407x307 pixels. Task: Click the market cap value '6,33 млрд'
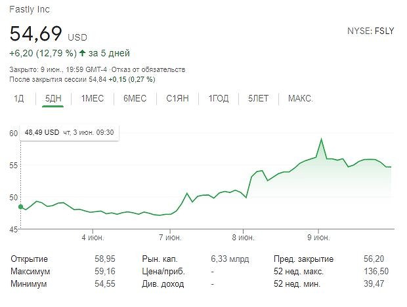[x=230, y=259]
